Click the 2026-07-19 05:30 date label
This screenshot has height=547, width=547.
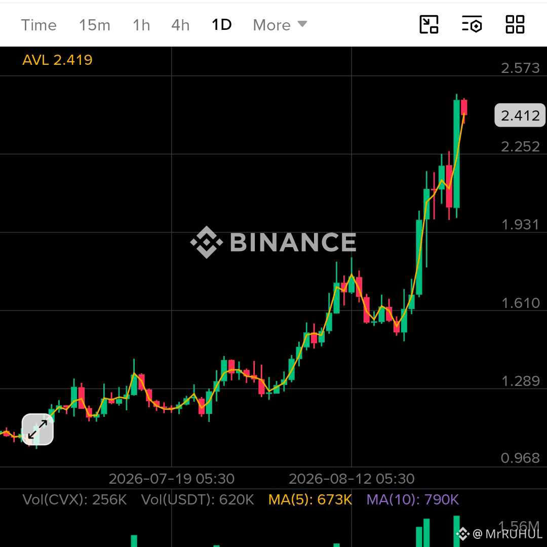coord(172,479)
